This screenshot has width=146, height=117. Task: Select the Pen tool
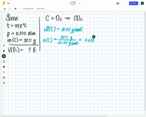coord(4,45)
